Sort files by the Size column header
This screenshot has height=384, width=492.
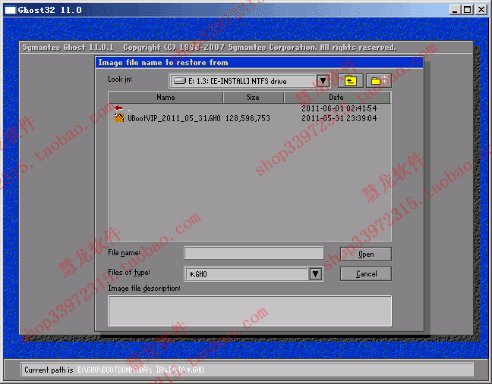pyautogui.click(x=253, y=98)
